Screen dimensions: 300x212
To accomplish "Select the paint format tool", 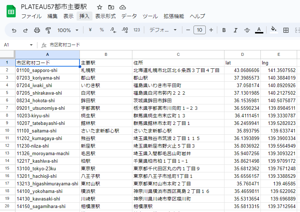I will coord(48,31).
